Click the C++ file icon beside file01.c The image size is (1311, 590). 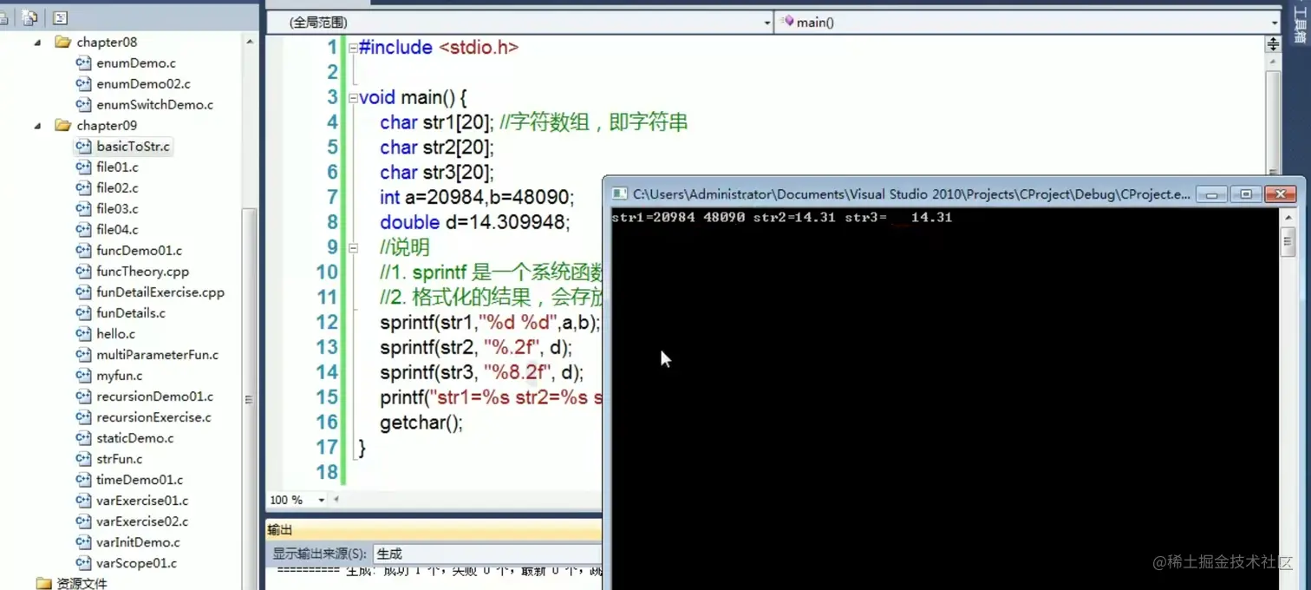pos(83,167)
